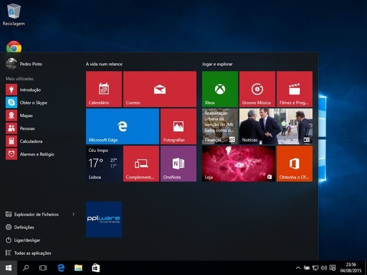Open the pplware pinned tile

click(103, 219)
